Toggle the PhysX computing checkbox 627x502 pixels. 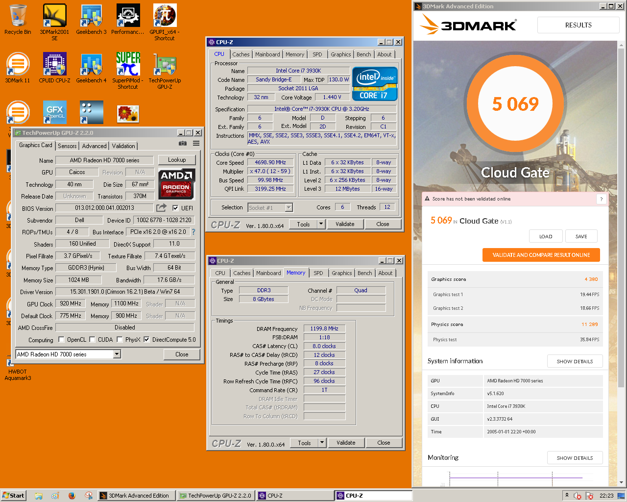[x=120, y=339]
